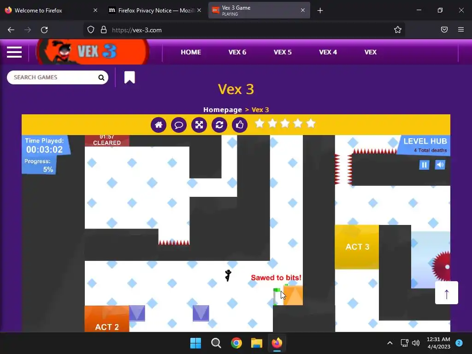Click the Homepage breadcrumb link
The width and height of the screenshot is (472, 354).
point(223,110)
